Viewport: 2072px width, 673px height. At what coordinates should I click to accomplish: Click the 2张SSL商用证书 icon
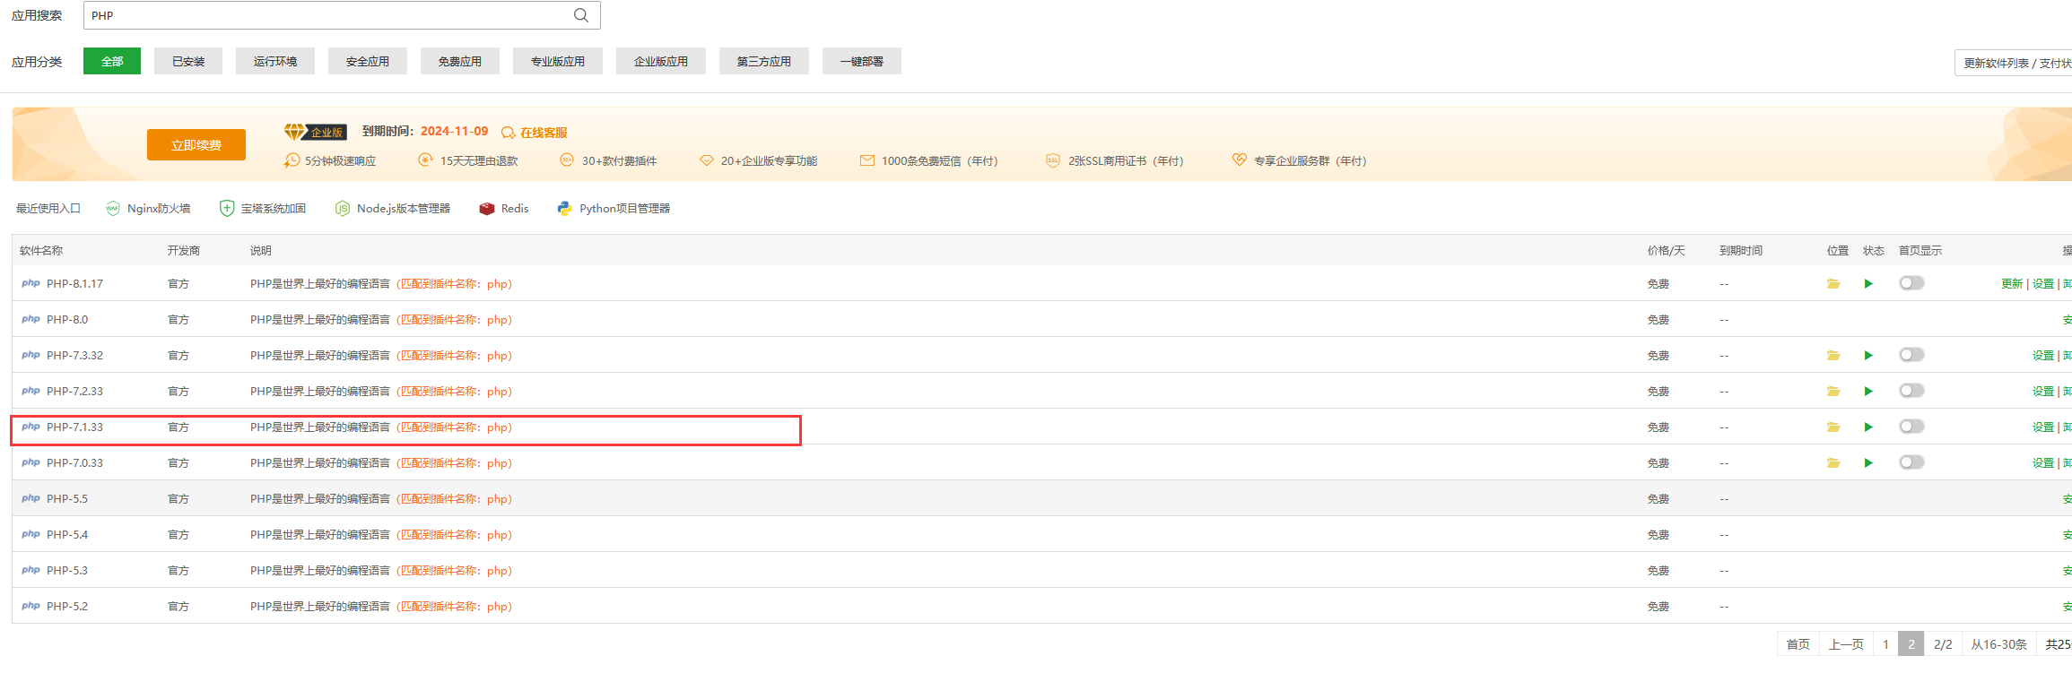(1053, 160)
